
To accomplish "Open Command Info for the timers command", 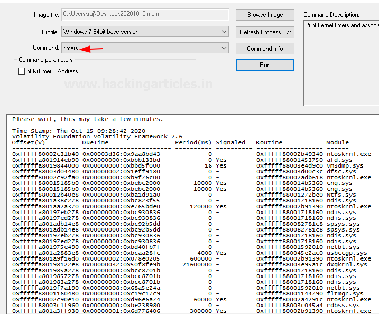I will click(265, 49).
